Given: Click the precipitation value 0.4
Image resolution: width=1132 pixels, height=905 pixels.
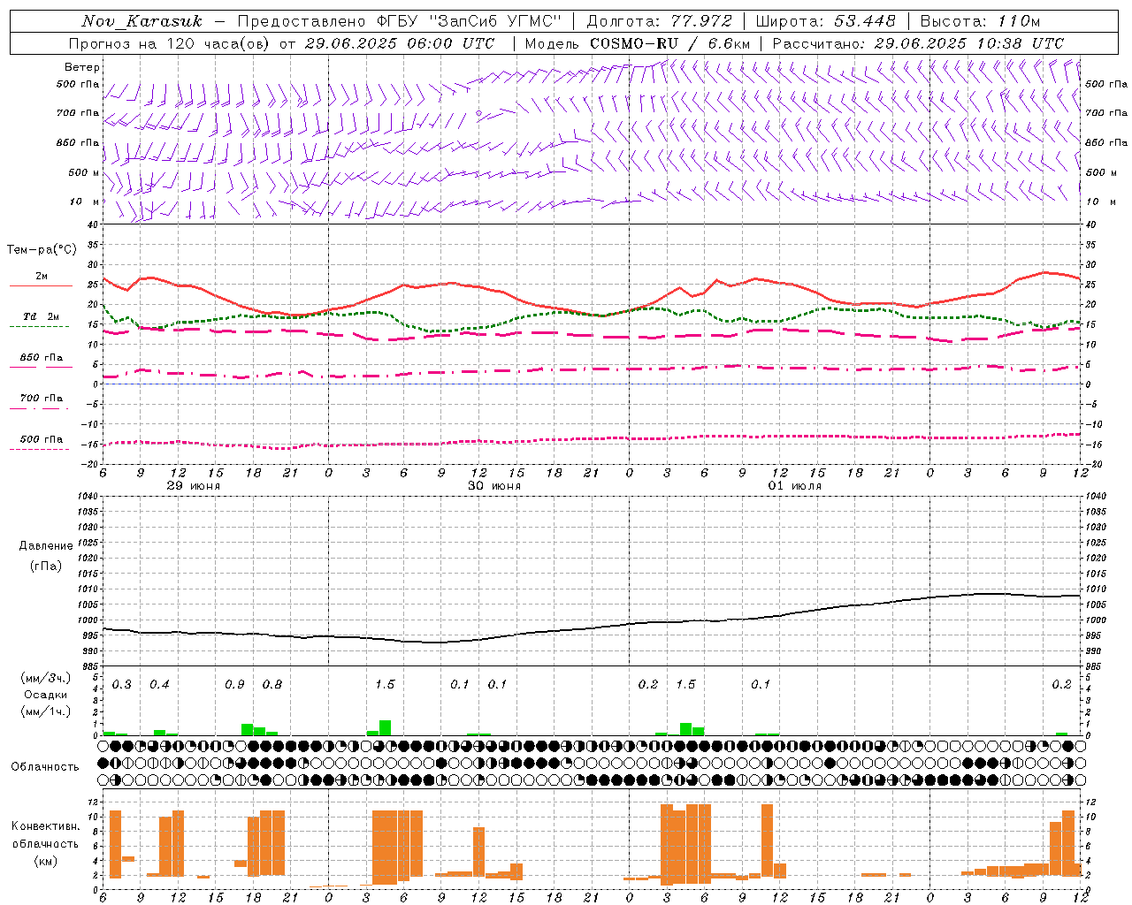Looking at the screenshot, I should click(159, 685).
